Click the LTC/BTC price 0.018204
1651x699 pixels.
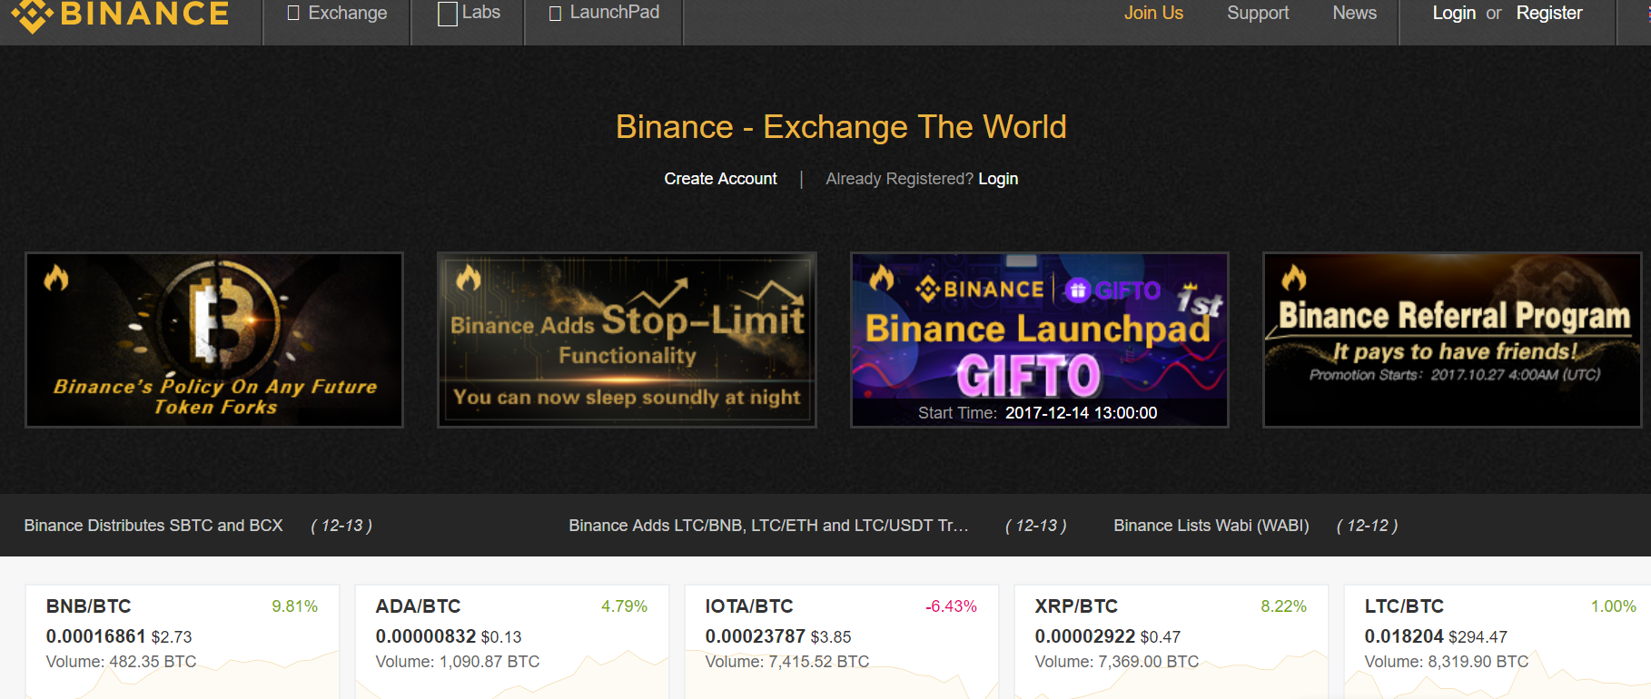coord(1404,636)
